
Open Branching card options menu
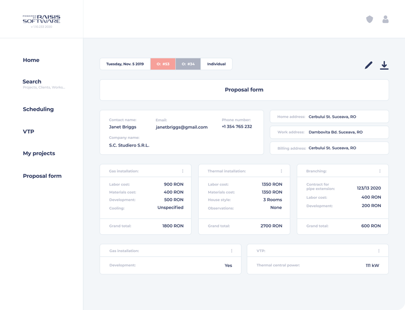pyautogui.click(x=380, y=171)
